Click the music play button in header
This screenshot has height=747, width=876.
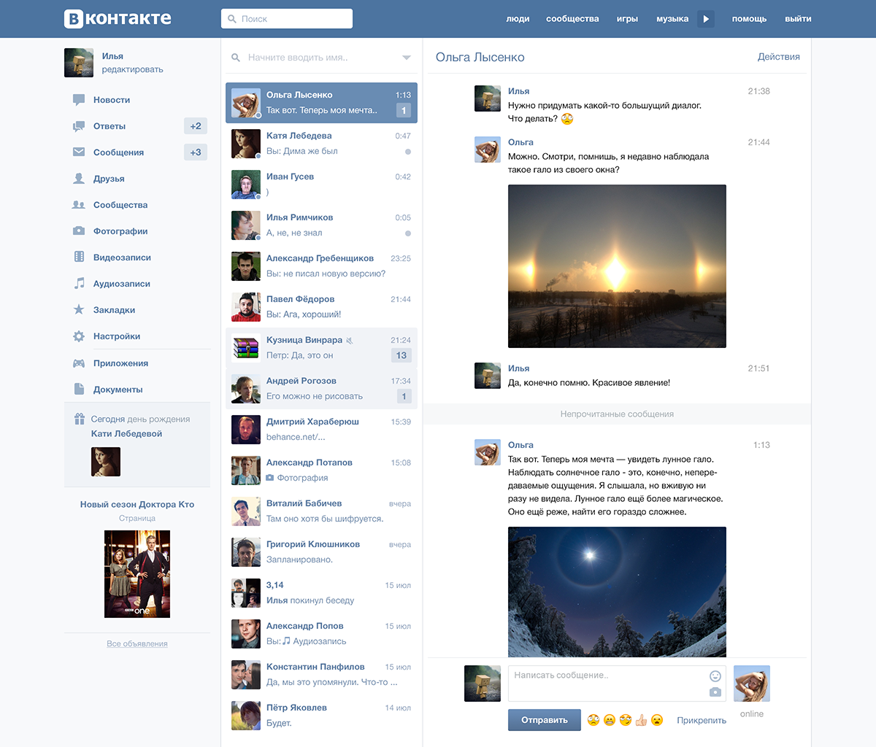tap(705, 19)
